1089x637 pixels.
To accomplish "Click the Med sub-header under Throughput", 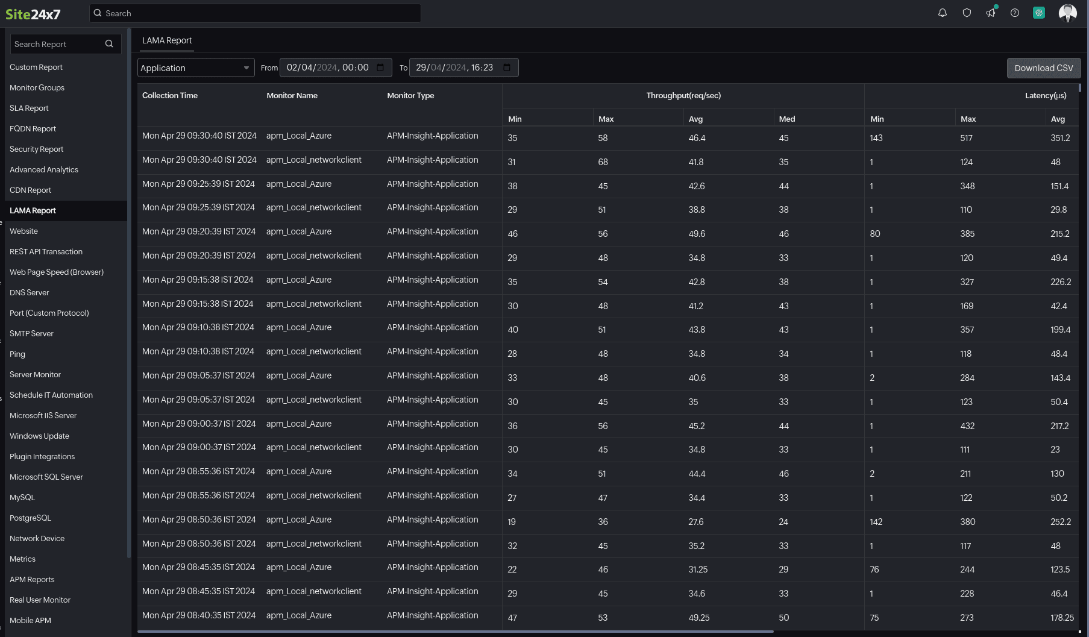I will 787,119.
